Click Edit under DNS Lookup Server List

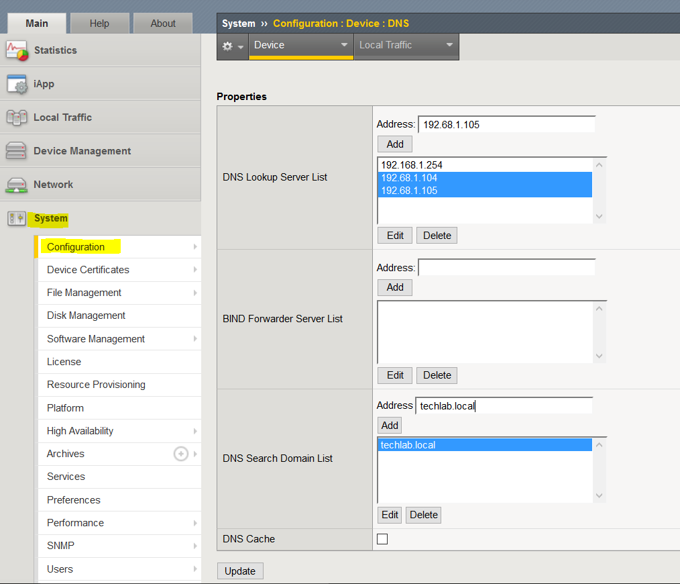tap(395, 236)
